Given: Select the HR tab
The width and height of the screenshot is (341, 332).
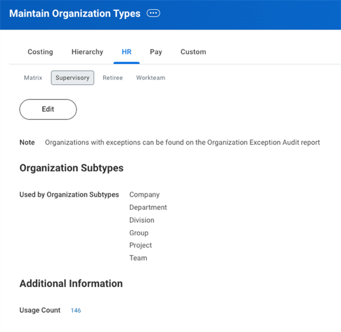Looking at the screenshot, I should pos(127,52).
